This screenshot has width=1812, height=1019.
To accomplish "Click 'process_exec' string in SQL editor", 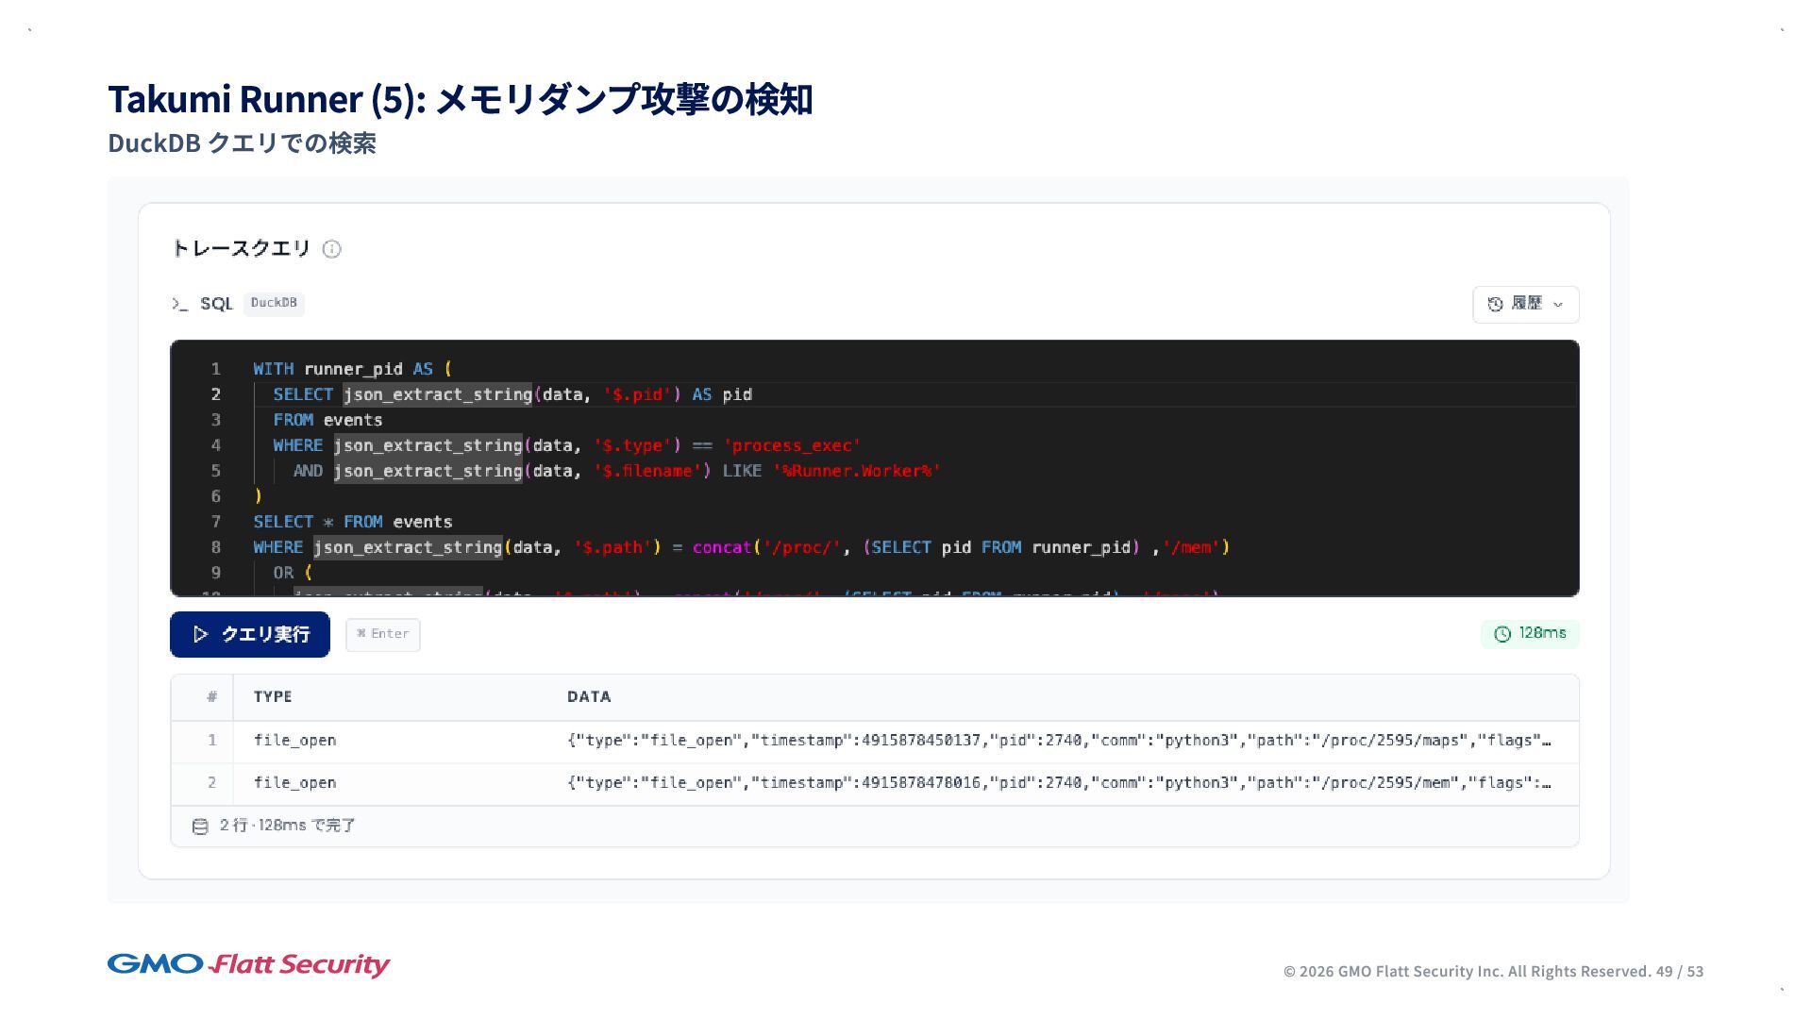I will click(x=792, y=445).
